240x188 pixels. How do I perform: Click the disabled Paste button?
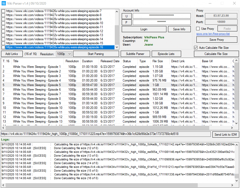tap(227, 28)
